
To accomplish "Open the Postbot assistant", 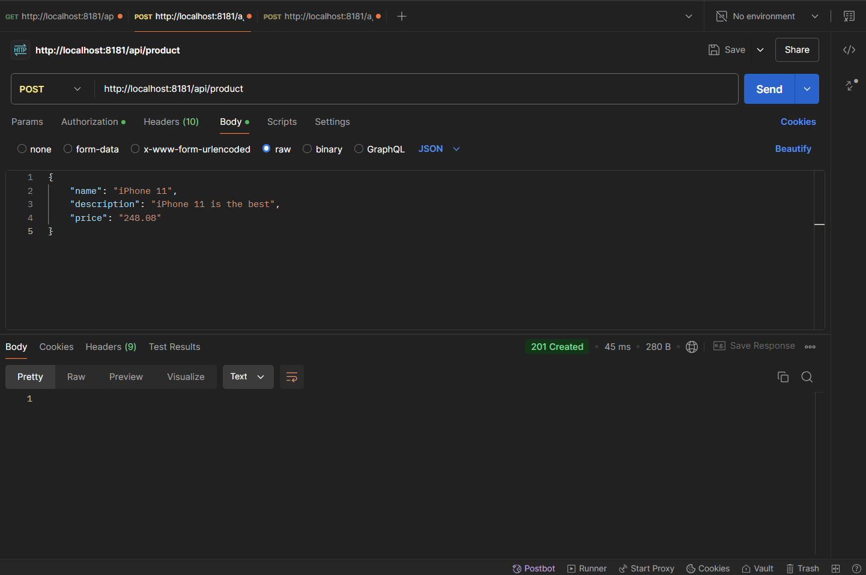I will coord(533,568).
